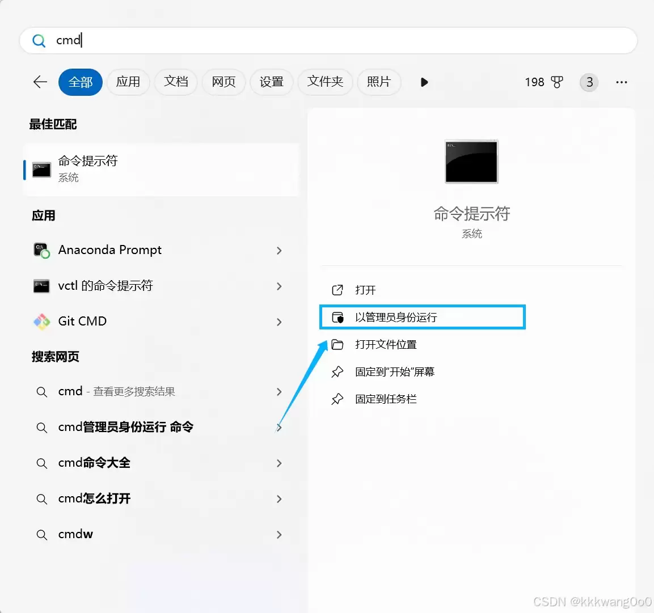
Task: Select the vctl 命令提示符 app
Action: pos(106,286)
